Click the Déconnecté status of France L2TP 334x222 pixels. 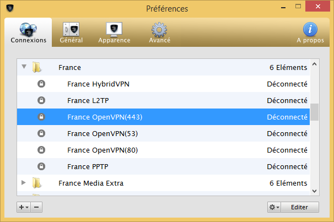tap(287, 100)
